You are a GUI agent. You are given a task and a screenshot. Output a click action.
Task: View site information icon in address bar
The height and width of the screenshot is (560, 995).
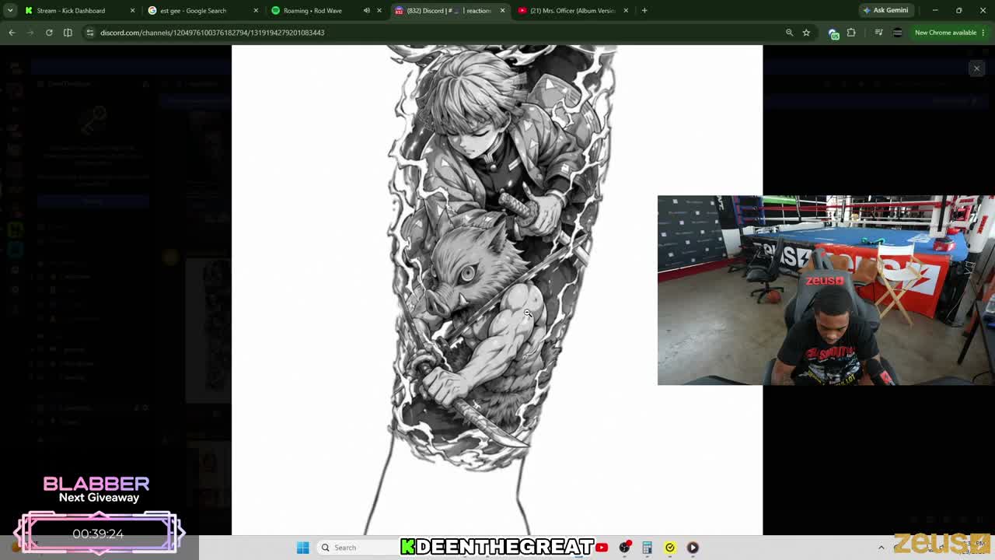pos(90,33)
